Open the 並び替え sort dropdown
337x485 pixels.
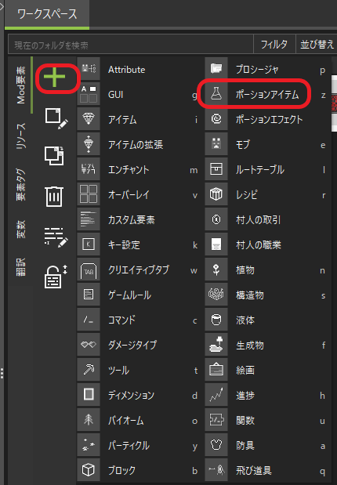[x=317, y=45]
